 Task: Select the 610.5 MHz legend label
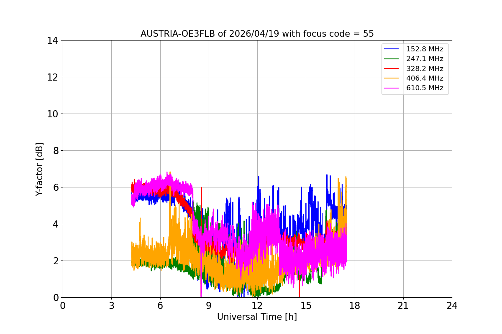(x=425, y=88)
